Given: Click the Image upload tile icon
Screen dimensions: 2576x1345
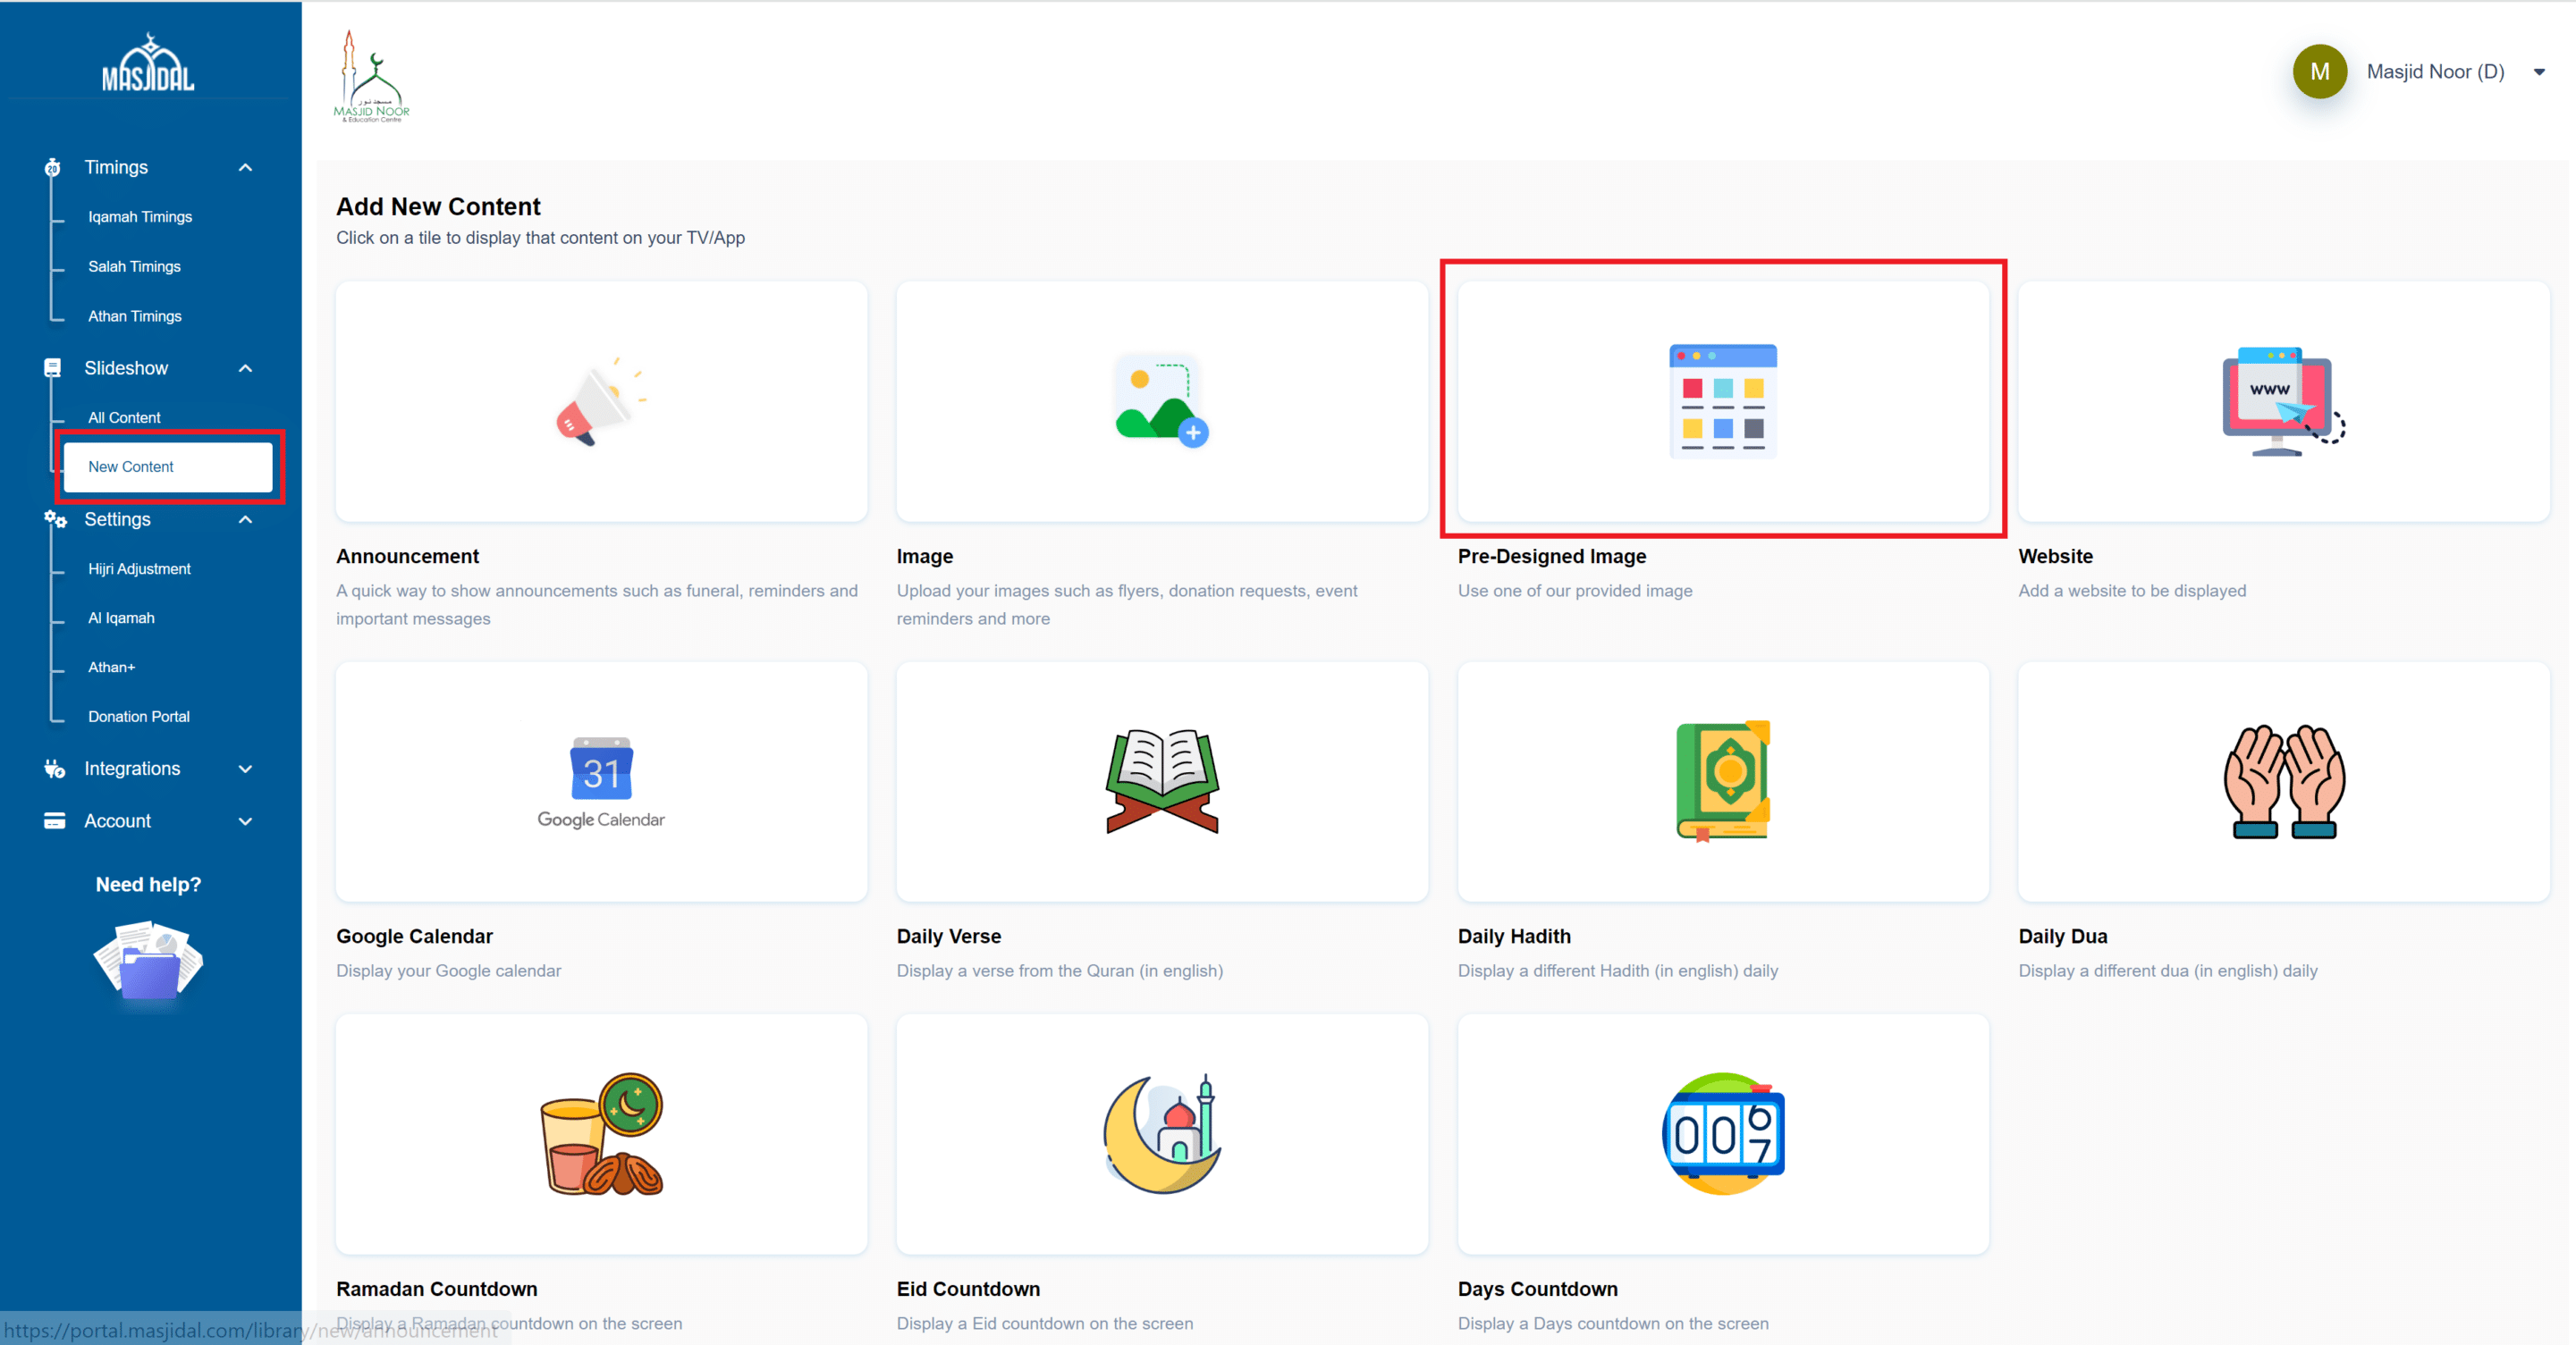Looking at the screenshot, I should click(x=1161, y=400).
